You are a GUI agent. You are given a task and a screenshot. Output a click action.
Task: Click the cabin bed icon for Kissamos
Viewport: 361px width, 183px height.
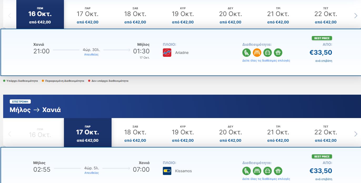coord(257,171)
